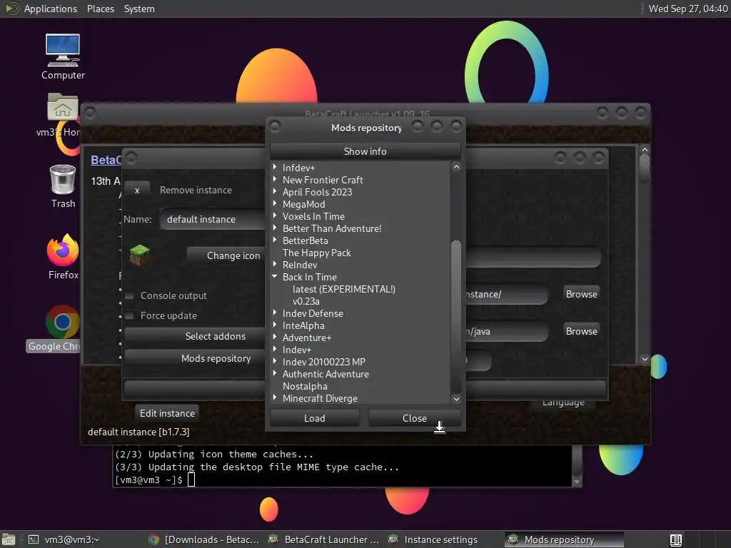
Task: Select the Indev+ entry
Action: pos(297,350)
